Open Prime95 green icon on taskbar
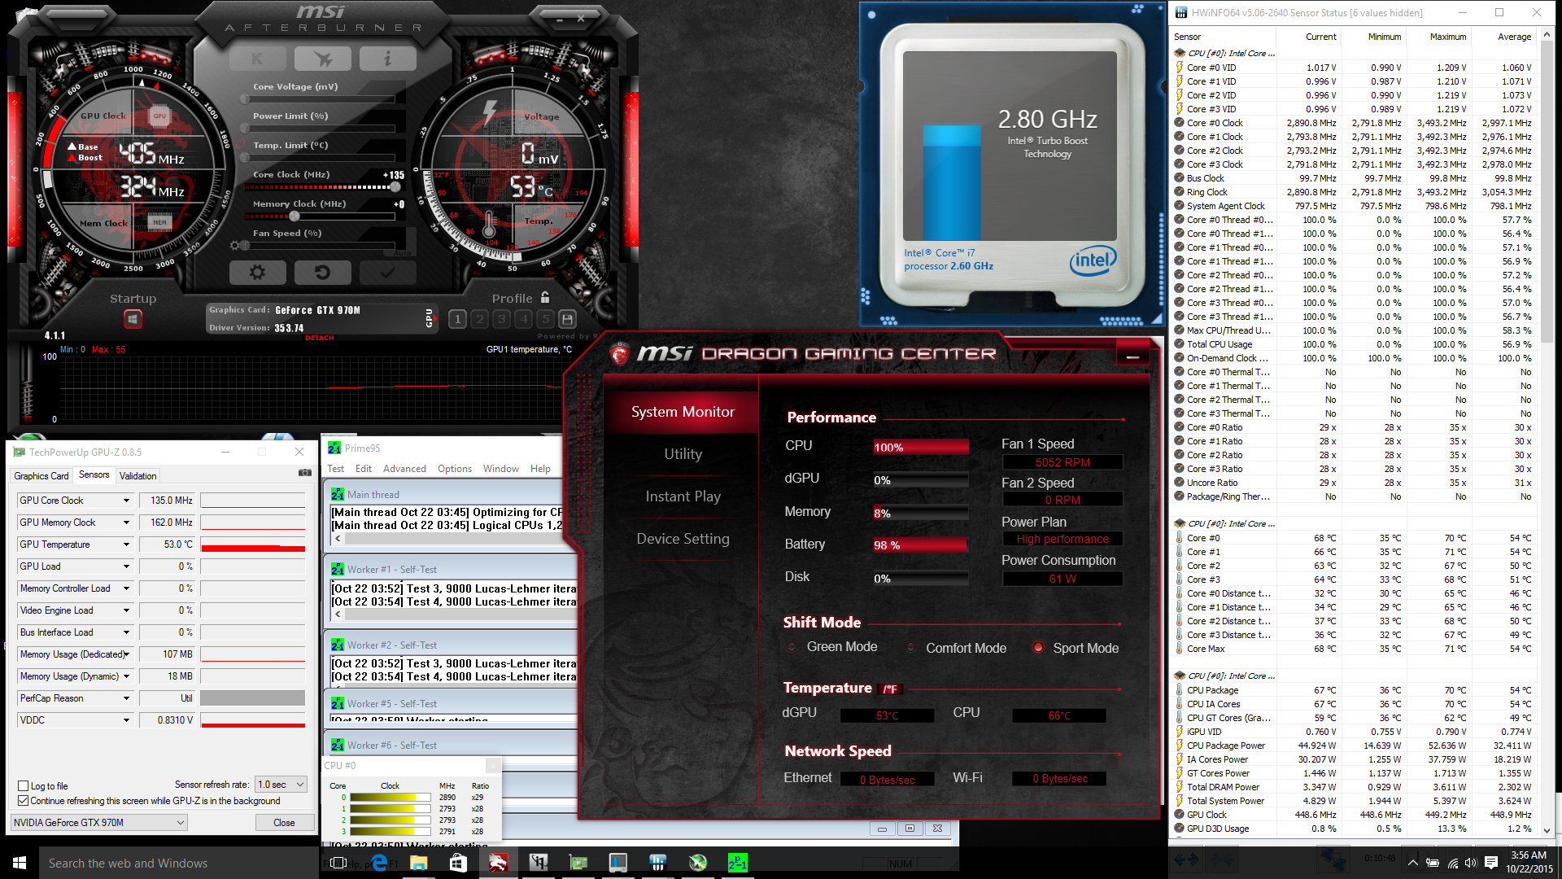1562x879 pixels. [737, 863]
